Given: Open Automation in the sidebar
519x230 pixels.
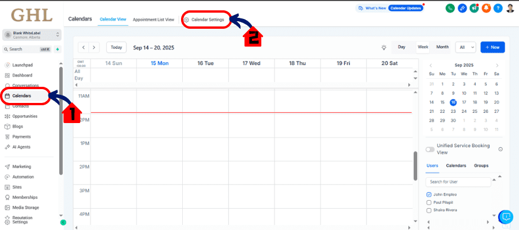Looking at the screenshot, I should point(23,177).
